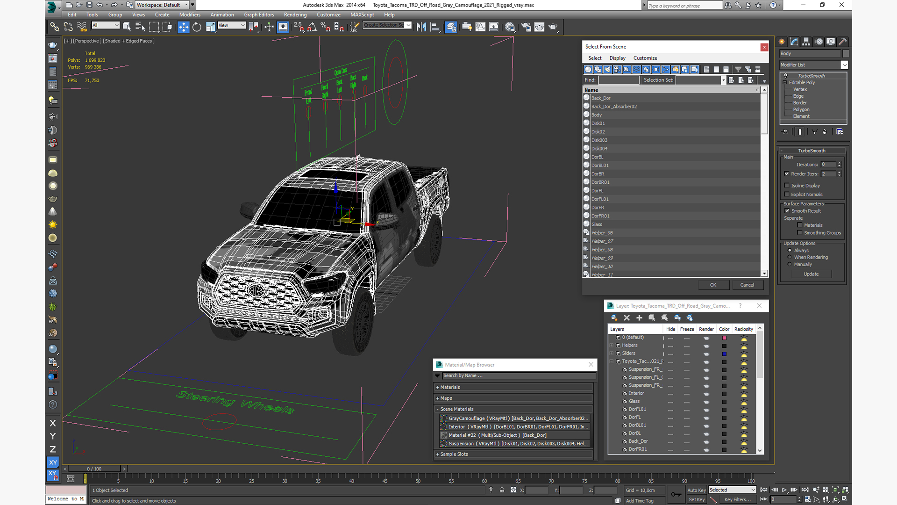Expand the Sliders layer

click(611, 353)
